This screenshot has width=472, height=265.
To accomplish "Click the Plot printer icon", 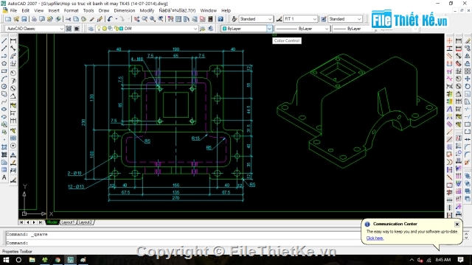I will tap(34, 19).
